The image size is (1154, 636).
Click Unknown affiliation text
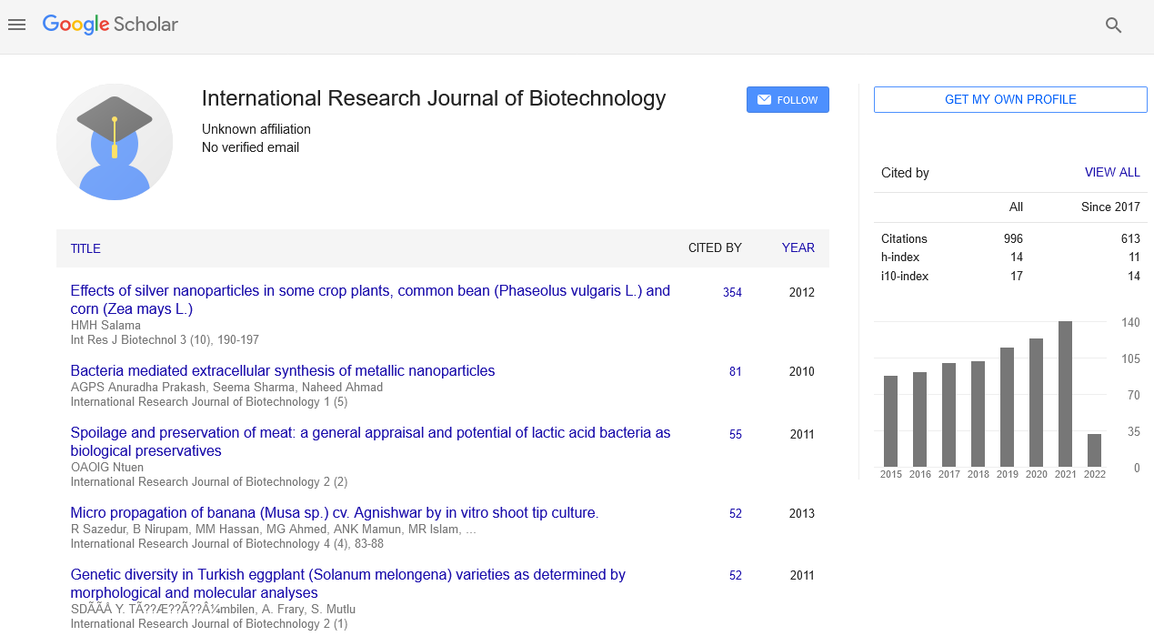(256, 129)
